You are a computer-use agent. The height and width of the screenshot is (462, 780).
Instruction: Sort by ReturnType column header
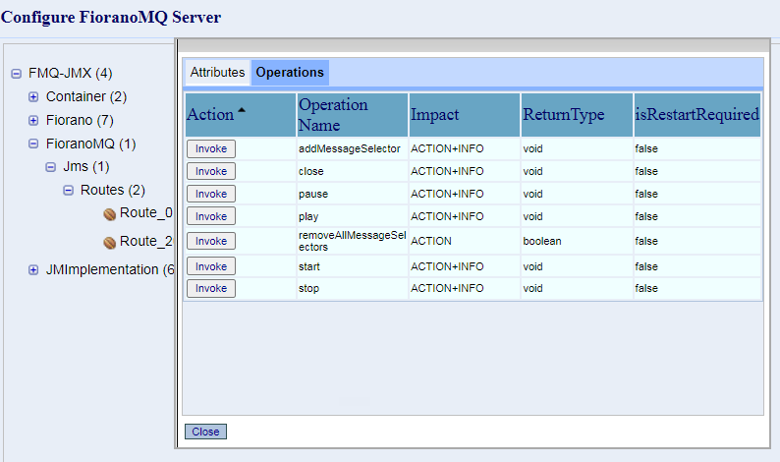coord(577,115)
